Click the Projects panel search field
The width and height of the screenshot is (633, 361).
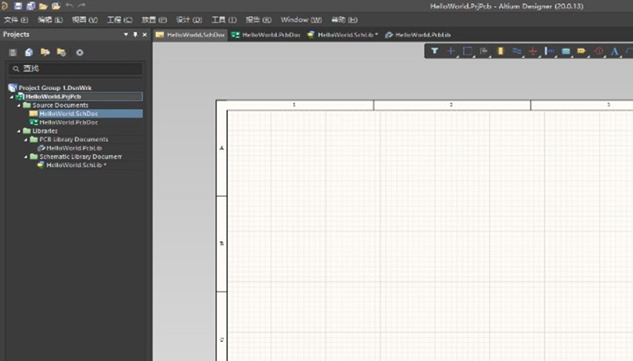point(76,69)
